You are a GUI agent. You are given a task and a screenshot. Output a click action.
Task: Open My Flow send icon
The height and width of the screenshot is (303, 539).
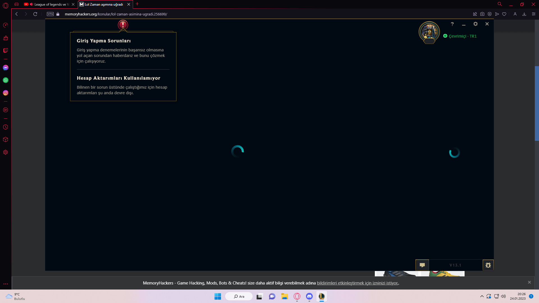pyautogui.click(x=497, y=14)
